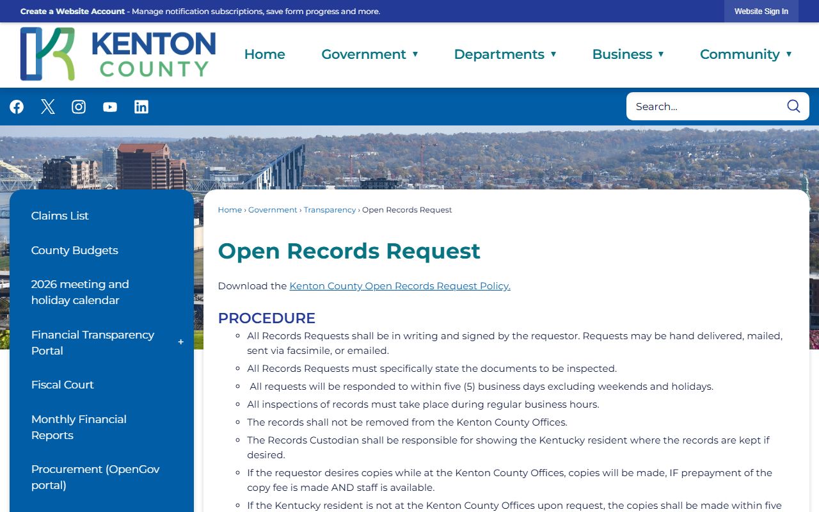Click the Home breadcrumb link

[230, 210]
